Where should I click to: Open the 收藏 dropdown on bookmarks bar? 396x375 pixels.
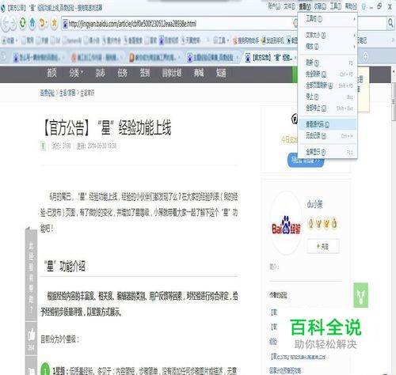[10, 40]
